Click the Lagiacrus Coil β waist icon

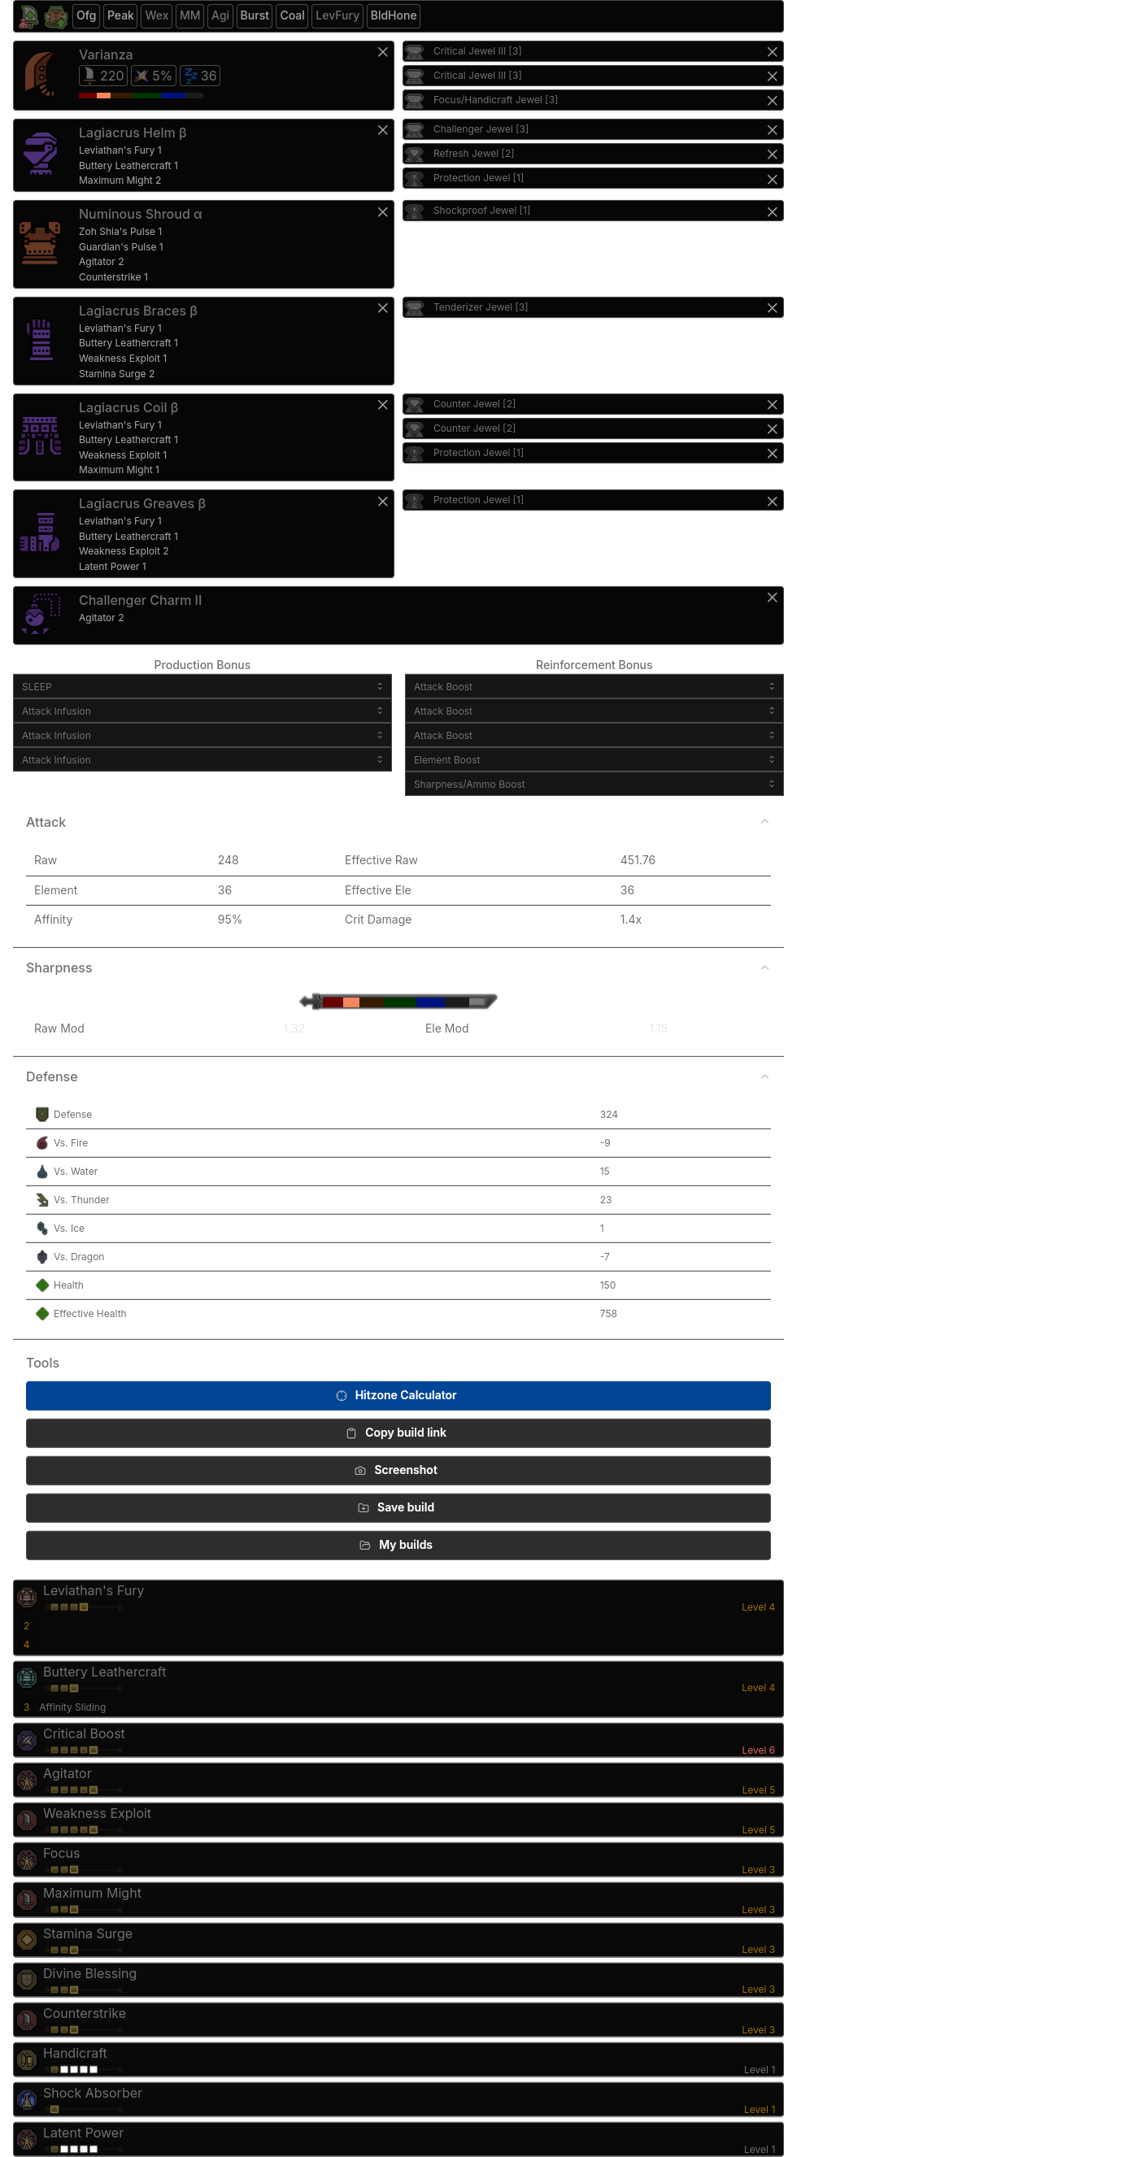pos(40,437)
